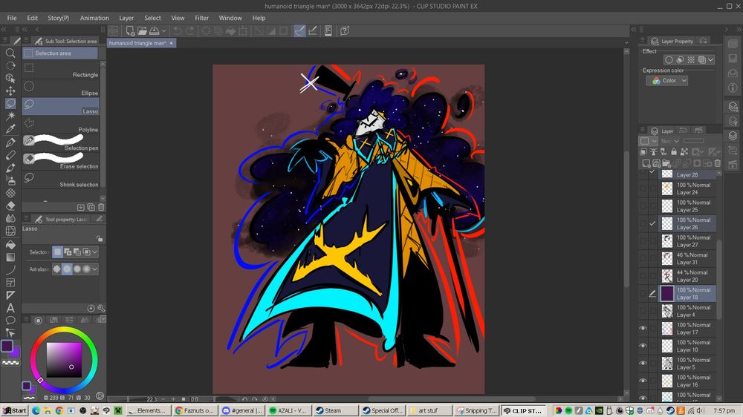743x417 pixels.
Task: Expand the Effect options dropdown arrow
Action: point(711,59)
